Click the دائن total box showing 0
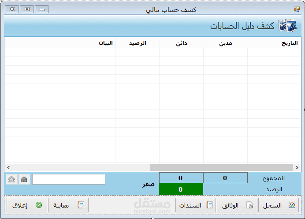This screenshot has width=305, height=219. click(181, 177)
